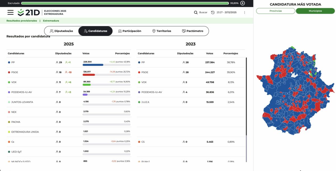Toggle map view to Municipios
The width and height of the screenshot is (336, 171).
tap(315, 11)
